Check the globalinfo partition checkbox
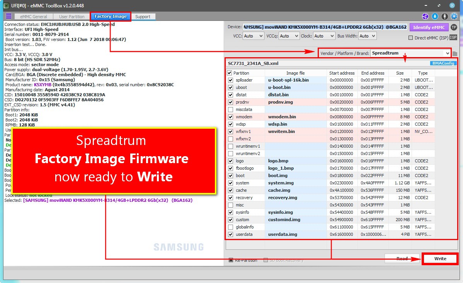The image size is (463, 283). pos(231,227)
